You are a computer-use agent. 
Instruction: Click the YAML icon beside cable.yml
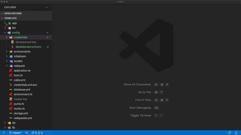tap(11, 80)
